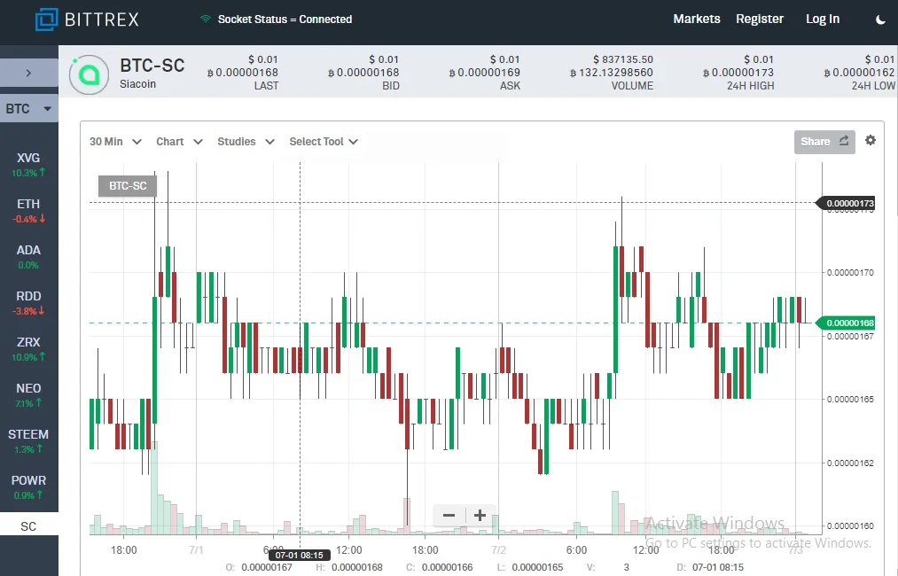Open the Select Tool dropdown
This screenshot has height=576, width=898.
pos(324,142)
